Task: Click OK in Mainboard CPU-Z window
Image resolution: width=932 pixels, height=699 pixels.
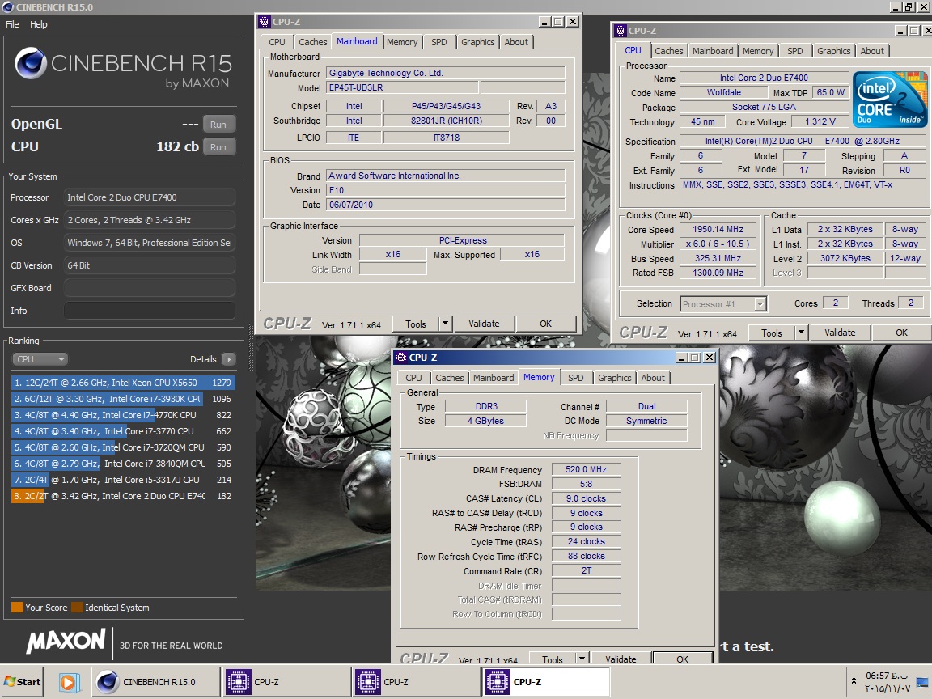Action: [x=545, y=324]
